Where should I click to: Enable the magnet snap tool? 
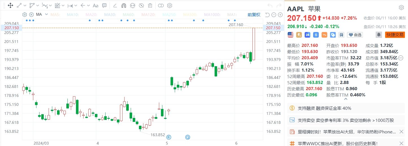[x=123, y=5]
